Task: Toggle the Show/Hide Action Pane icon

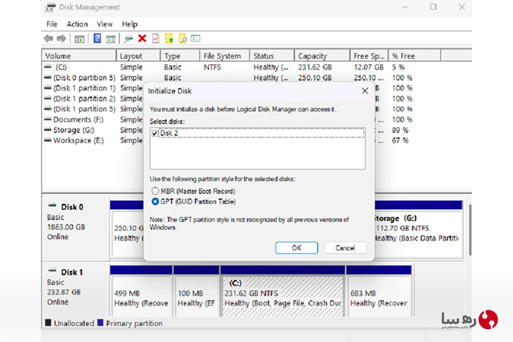Action: click(111, 39)
